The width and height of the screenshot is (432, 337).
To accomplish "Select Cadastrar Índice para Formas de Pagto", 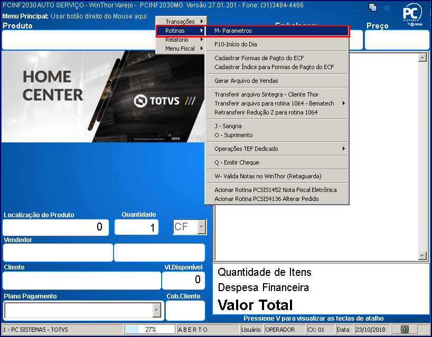I will (277, 67).
